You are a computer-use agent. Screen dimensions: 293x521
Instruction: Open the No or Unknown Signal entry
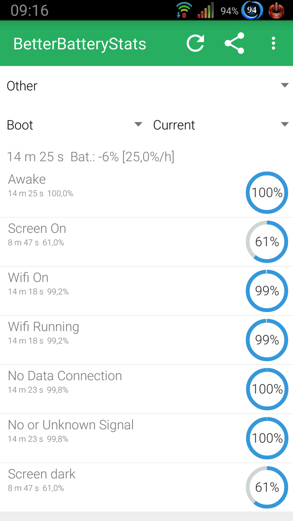[146, 438]
